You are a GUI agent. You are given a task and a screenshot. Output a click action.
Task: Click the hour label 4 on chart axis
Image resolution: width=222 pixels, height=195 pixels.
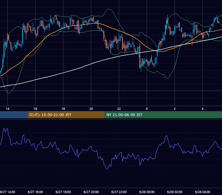point(203,109)
